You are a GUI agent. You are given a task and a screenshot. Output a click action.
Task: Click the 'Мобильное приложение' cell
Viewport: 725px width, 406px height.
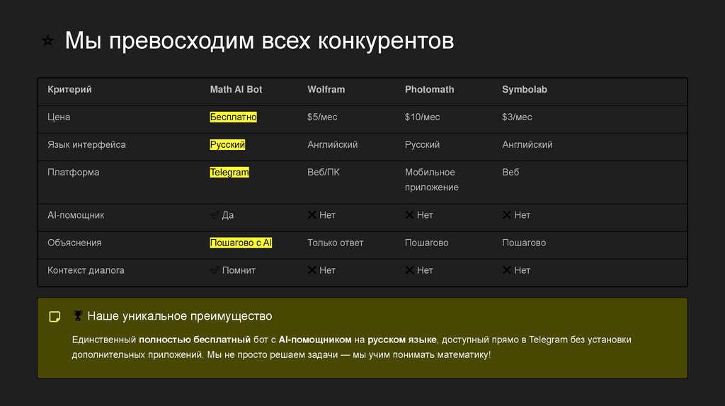[432, 180]
